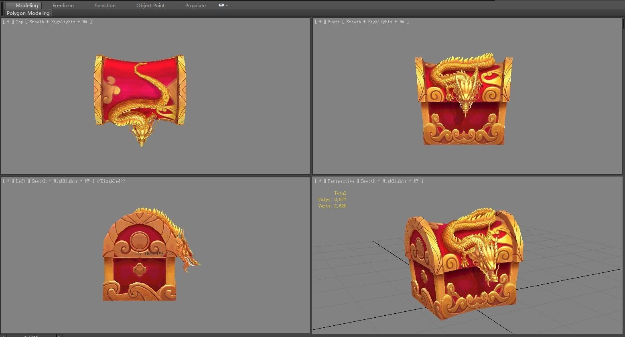Click the 'Polys: 3,677' statistics text
The image size is (625, 337).
point(332,199)
